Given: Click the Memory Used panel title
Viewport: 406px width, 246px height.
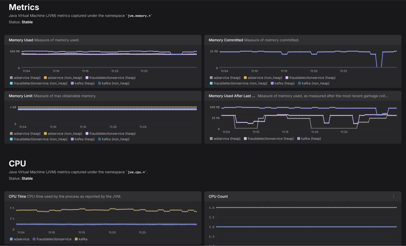Looking at the screenshot, I should (x=21, y=40).
